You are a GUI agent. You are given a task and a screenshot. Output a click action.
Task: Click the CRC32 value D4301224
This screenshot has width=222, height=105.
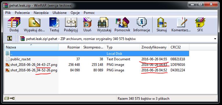click(x=178, y=70)
